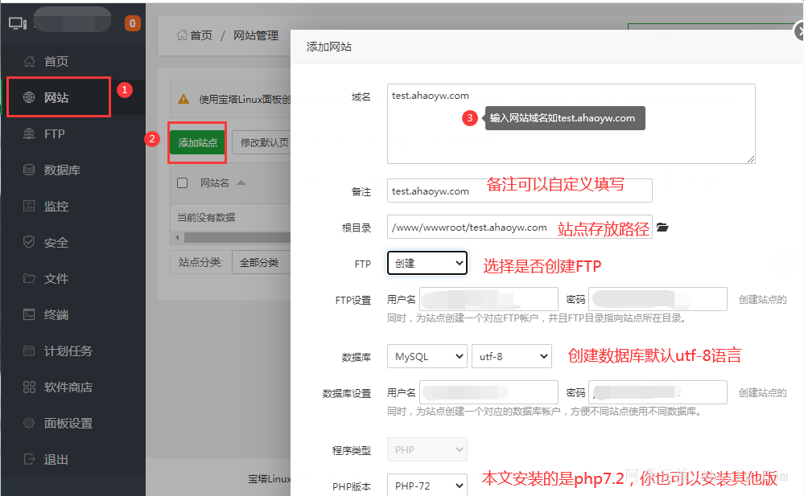Click the folder icon beside 文件 in sidebar

[30, 279]
